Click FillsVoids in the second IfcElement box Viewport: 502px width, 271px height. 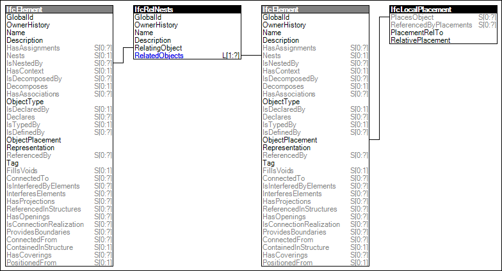(x=278, y=171)
